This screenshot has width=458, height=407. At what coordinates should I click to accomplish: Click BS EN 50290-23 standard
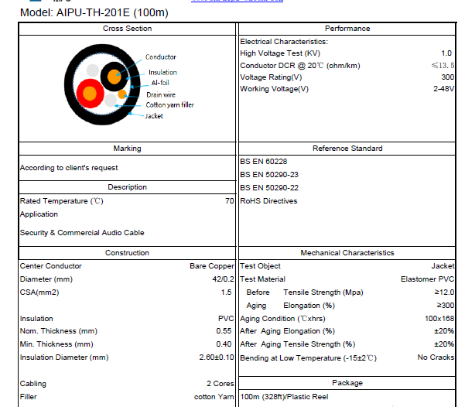[x=269, y=175]
